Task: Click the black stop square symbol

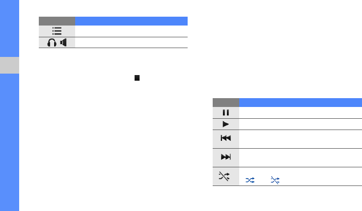Action: point(137,78)
